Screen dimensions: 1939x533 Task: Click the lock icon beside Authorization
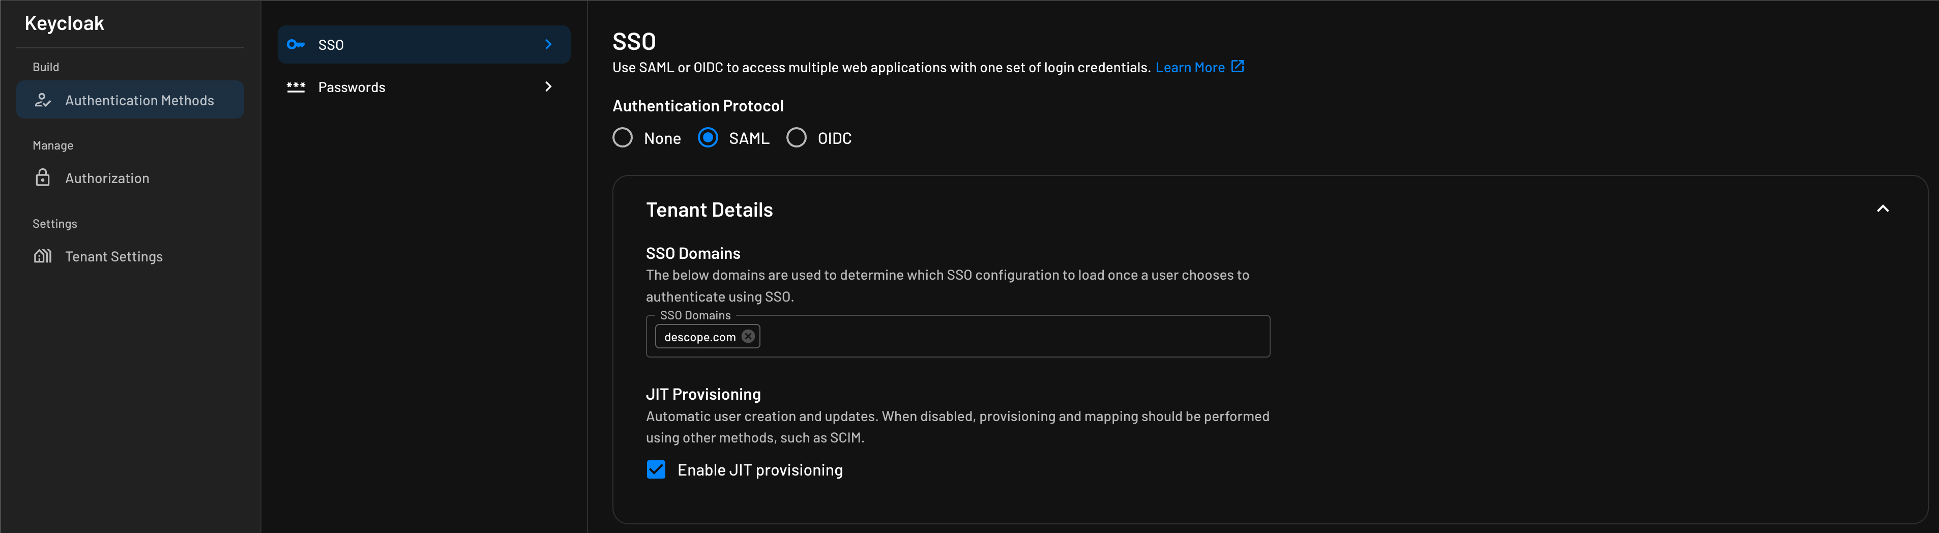tap(42, 177)
